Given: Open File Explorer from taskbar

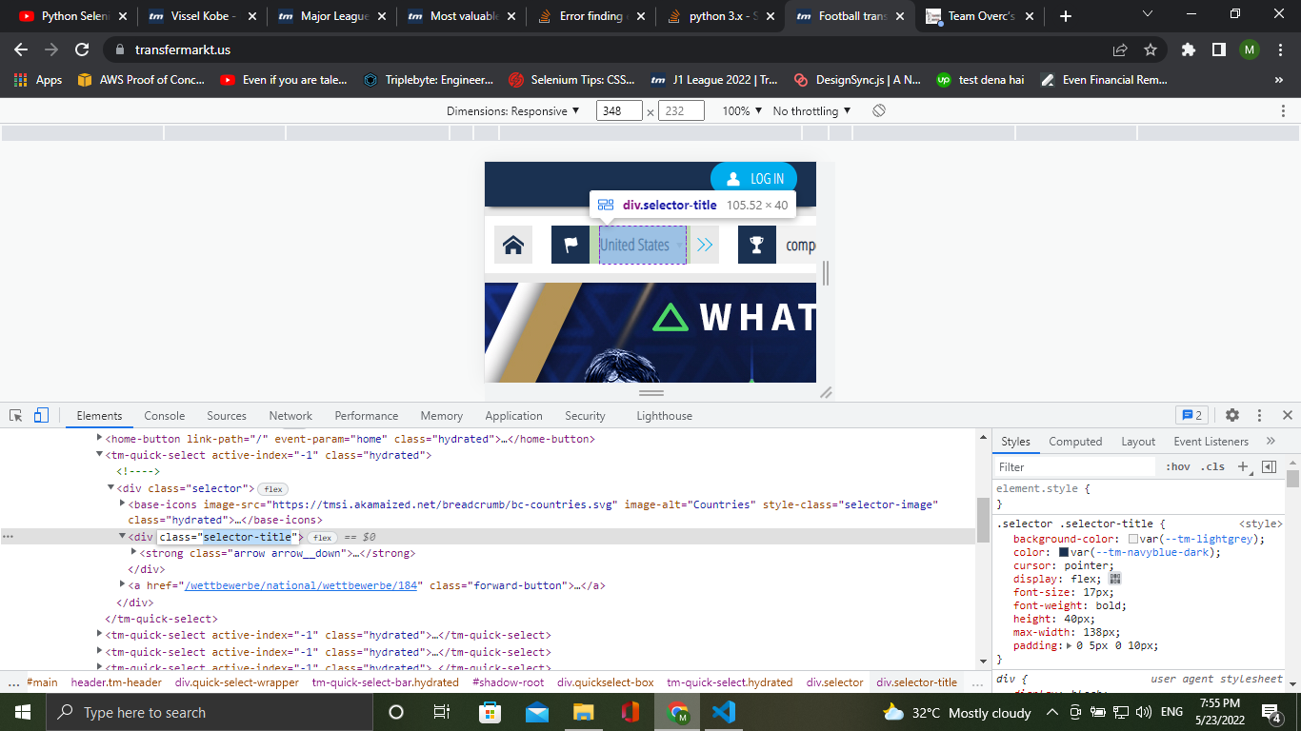Looking at the screenshot, I should 583,712.
